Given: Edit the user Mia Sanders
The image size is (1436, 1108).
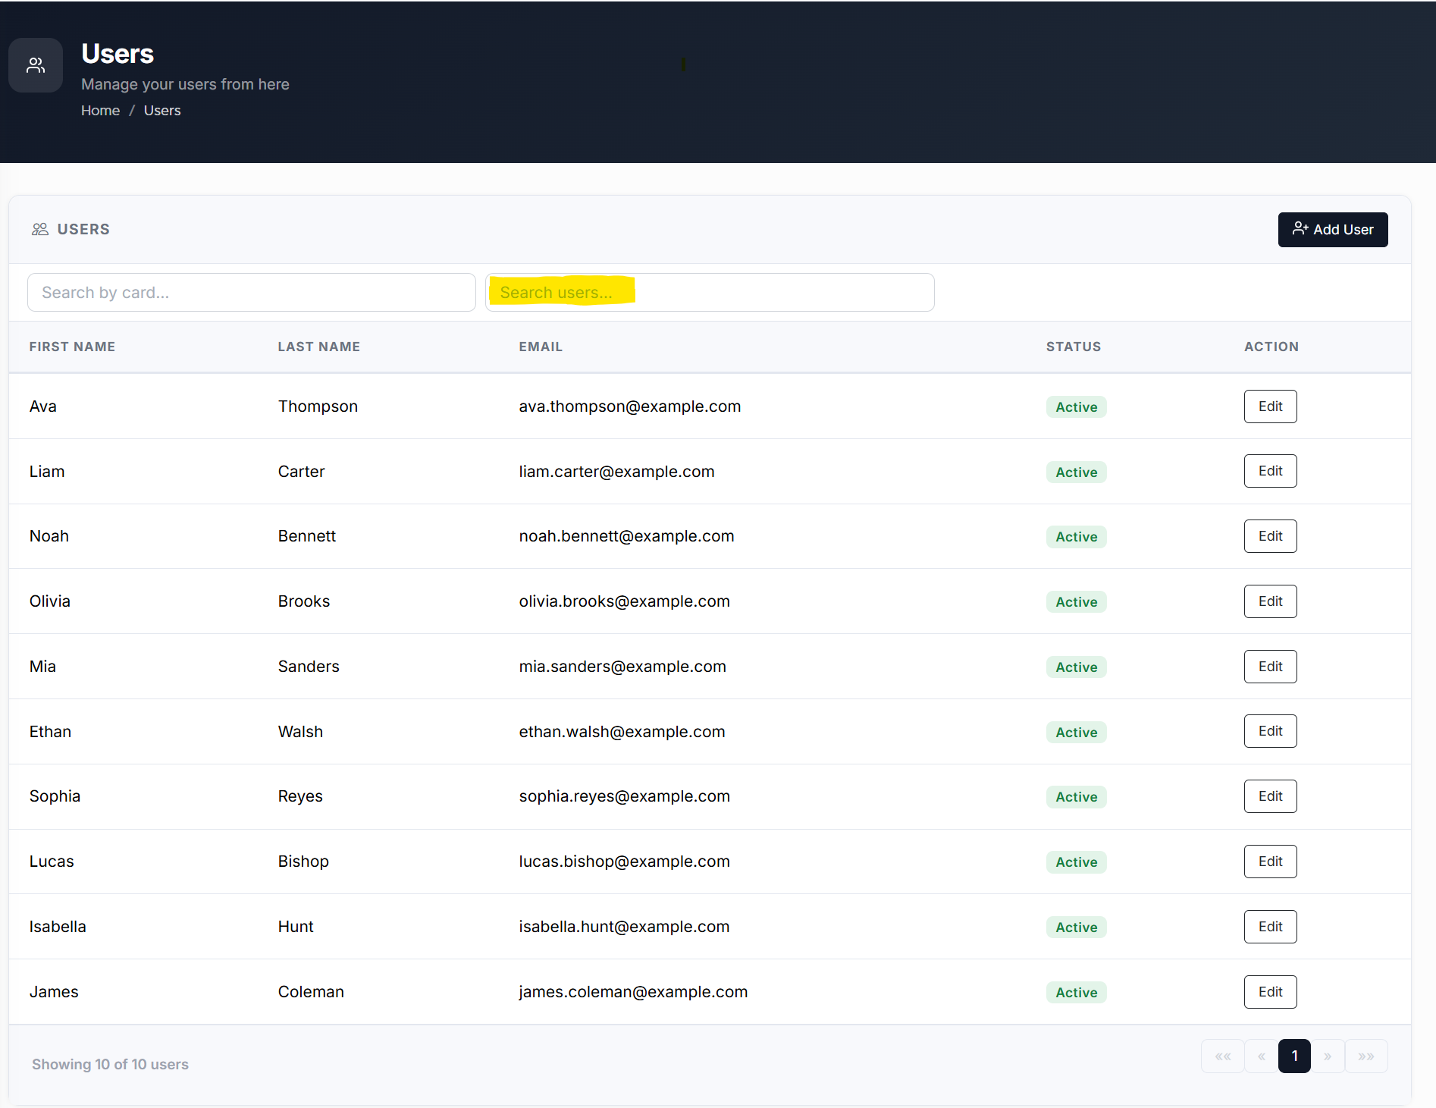Looking at the screenshot, I should click(x=1271, y=667).
